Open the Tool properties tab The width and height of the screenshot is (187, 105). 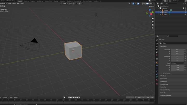click(157, 40)
